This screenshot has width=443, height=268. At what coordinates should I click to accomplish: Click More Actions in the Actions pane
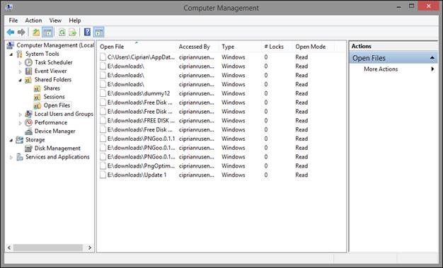[x=381, y=69]
